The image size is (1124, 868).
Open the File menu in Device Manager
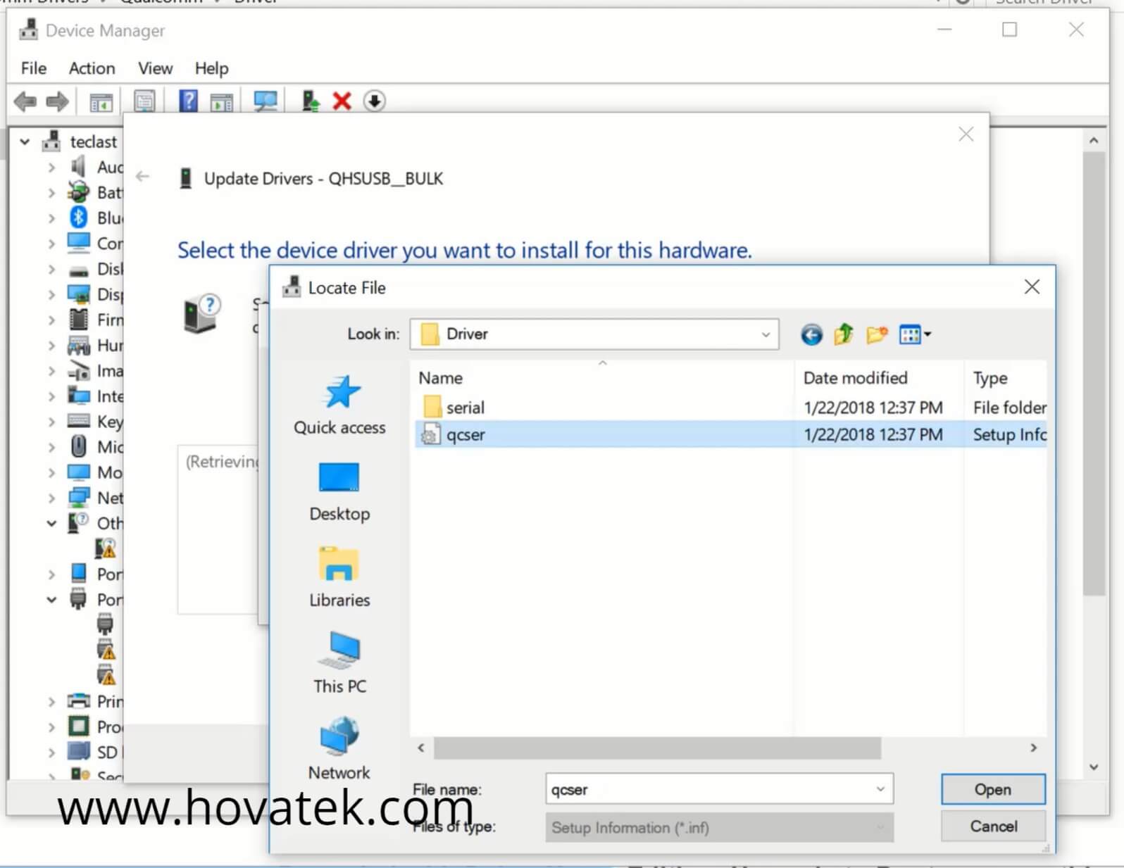point(34,68)
